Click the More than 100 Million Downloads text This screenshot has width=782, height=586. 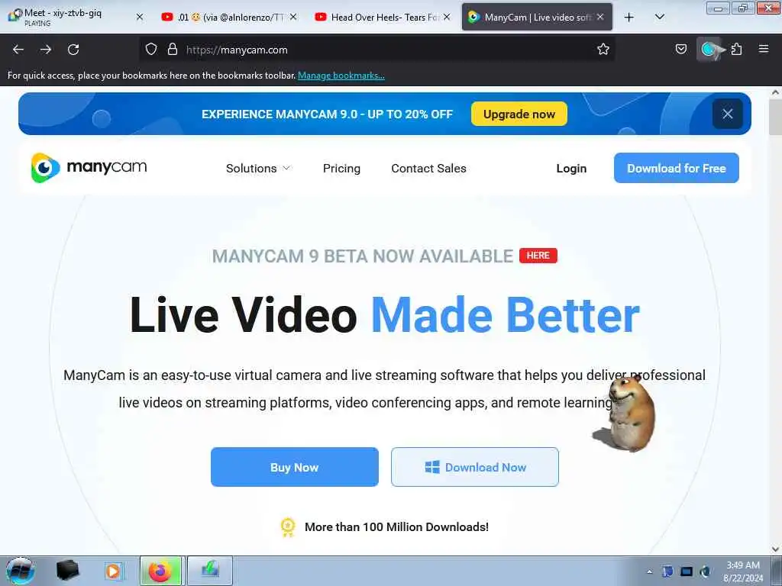(x=396, y=527)
